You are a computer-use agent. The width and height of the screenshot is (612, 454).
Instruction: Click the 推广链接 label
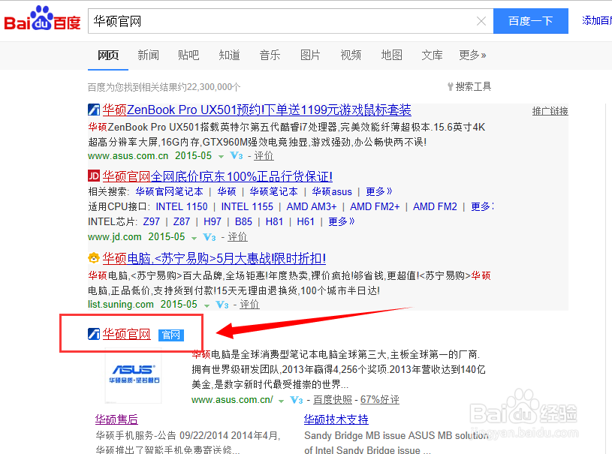550,111
